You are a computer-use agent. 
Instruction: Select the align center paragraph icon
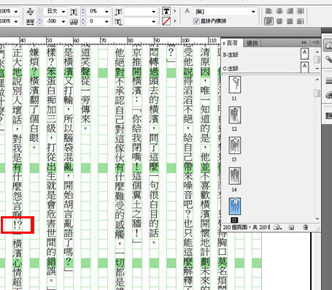[279, 11]
